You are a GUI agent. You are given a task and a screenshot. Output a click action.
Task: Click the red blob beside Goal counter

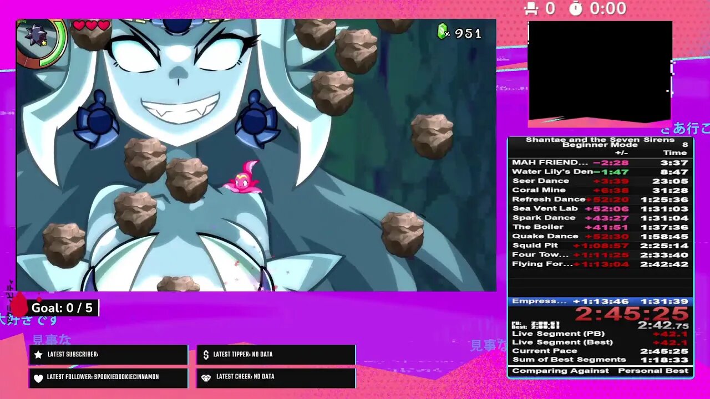19,305
